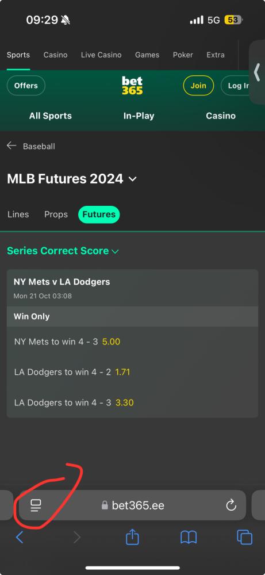Screen dimensions: 265x575
Task: Tap the Safari page menu reader icon
Action: click(36, 505)
